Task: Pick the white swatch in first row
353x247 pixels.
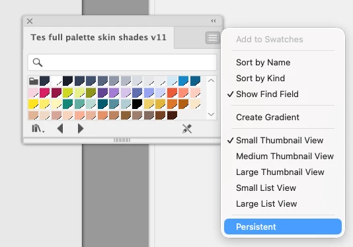Action: click(x=56, y=81)
